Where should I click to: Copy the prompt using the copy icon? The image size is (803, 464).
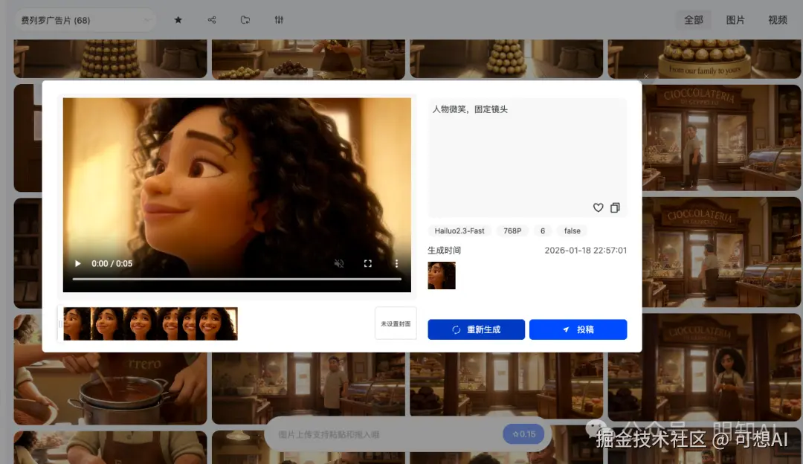click(x=615, y=207)
